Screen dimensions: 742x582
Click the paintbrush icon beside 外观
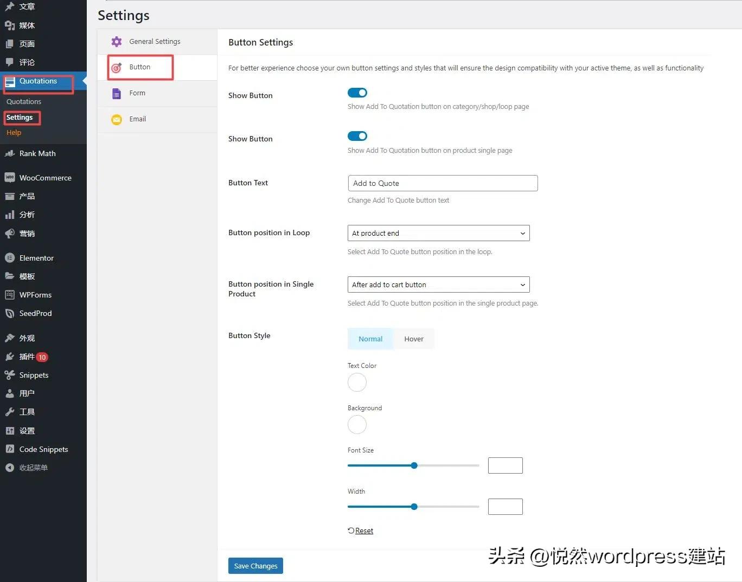(x=10, y=338)
